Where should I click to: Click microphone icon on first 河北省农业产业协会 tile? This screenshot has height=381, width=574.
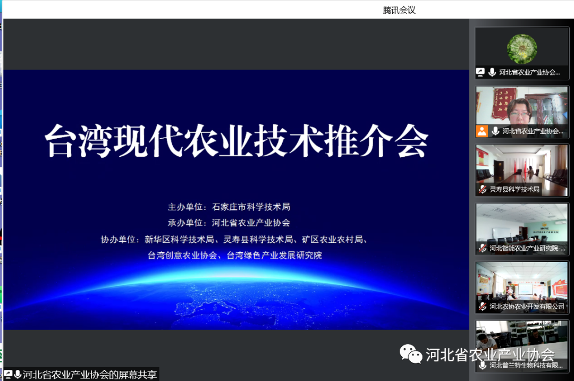click(x=492, y=72)
